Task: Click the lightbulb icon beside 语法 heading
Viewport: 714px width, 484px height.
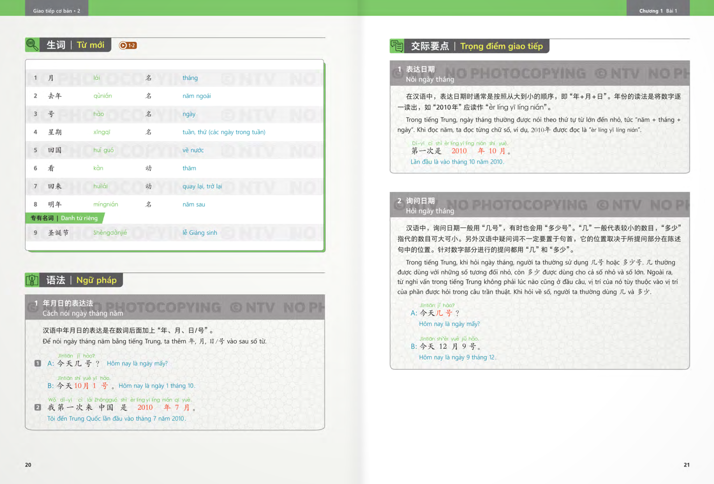Action: (32, 280)
